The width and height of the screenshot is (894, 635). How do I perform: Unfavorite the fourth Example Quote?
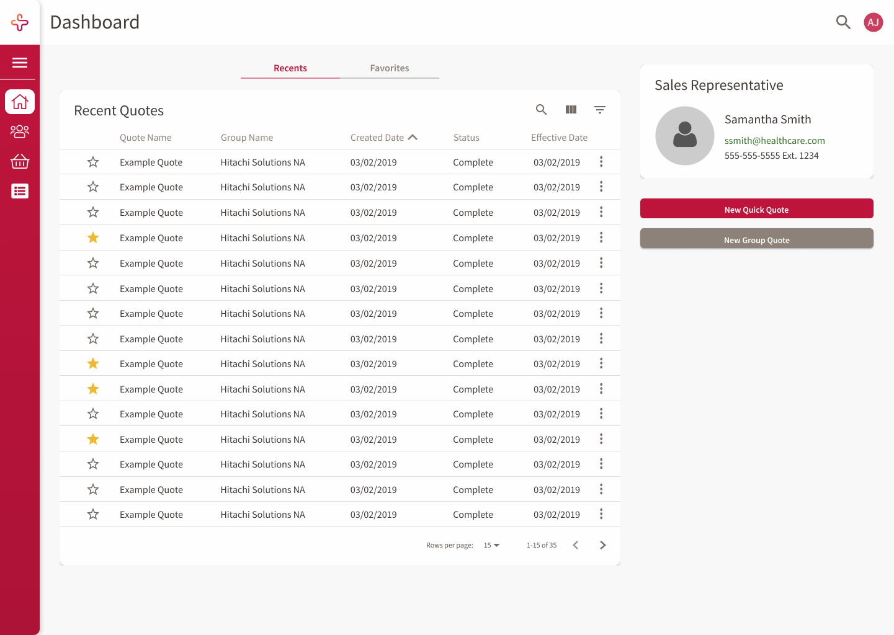pos(93,238)
